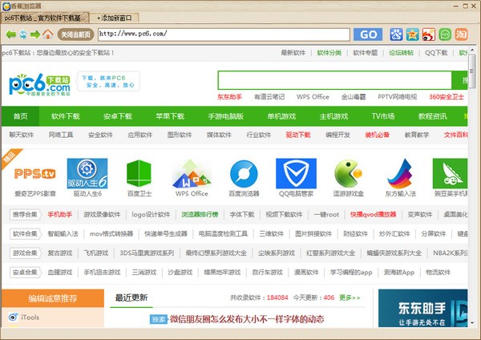The image size is (481, 340).
Task: Click the iTools eye icon in recommendations
Action: coord(13,317)
